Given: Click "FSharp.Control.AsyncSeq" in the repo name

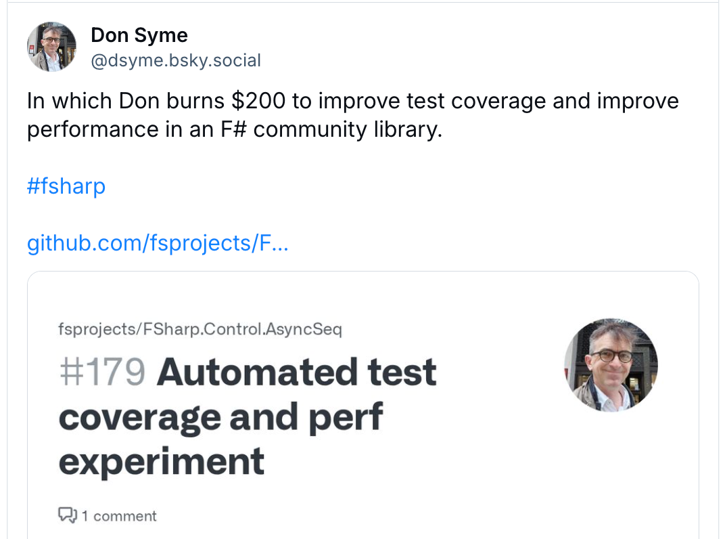Looking at the screenshot, I should pos(241,330).
